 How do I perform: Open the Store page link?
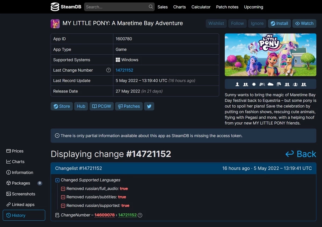click(x=62, y=106)
